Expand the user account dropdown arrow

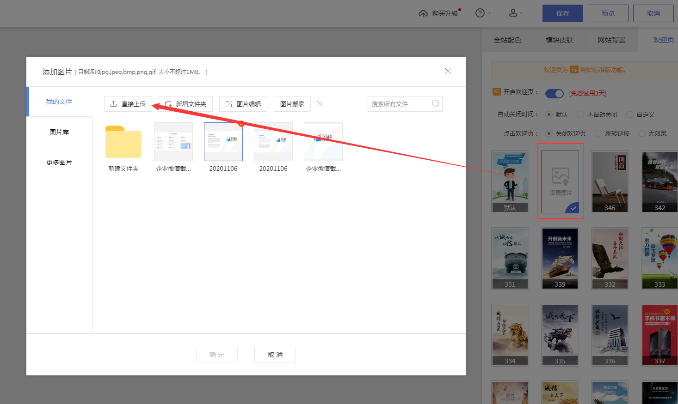click(521, 13)
